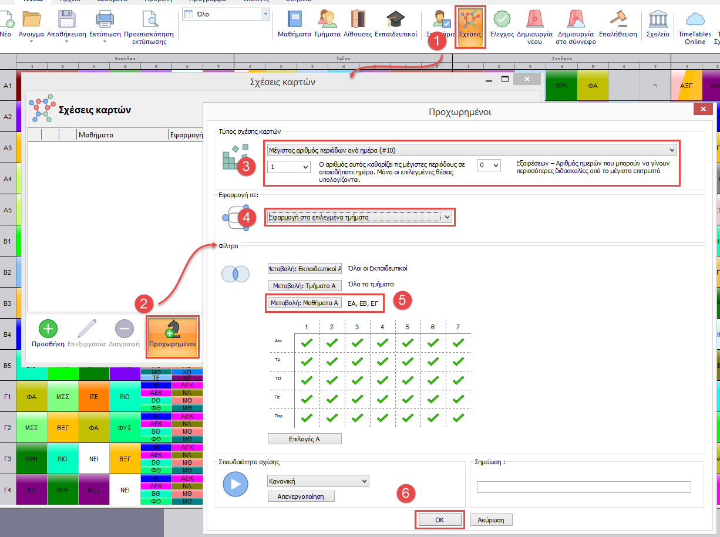Open the Μαθήματα (Subjects) toolbar icon
The image size is (720, 537).
(294, 23)
